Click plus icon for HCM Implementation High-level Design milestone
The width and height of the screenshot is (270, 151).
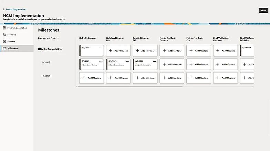coord(111,51)
